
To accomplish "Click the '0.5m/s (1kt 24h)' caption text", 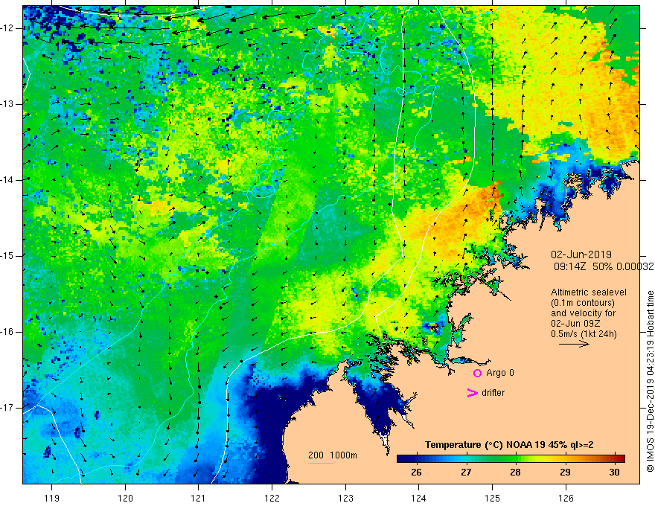I will (x=584, y=334).
